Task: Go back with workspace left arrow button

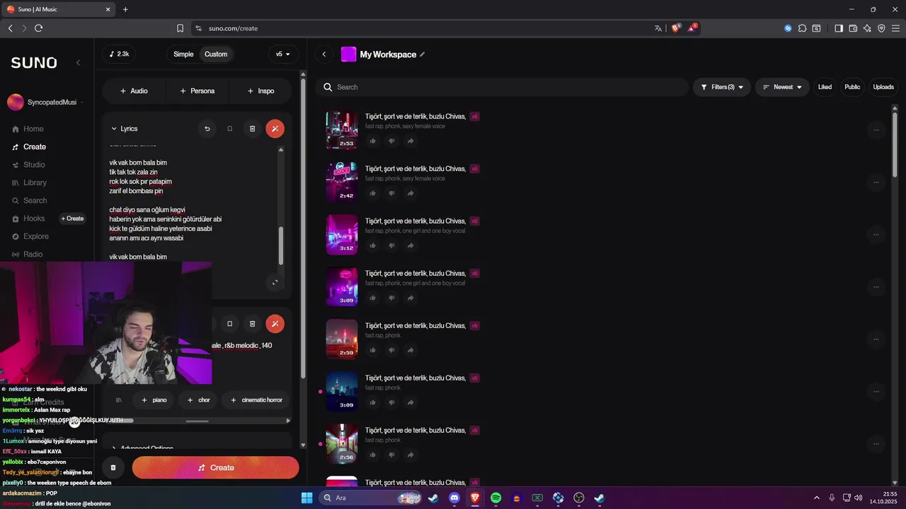Action: (x=324, y=54)
